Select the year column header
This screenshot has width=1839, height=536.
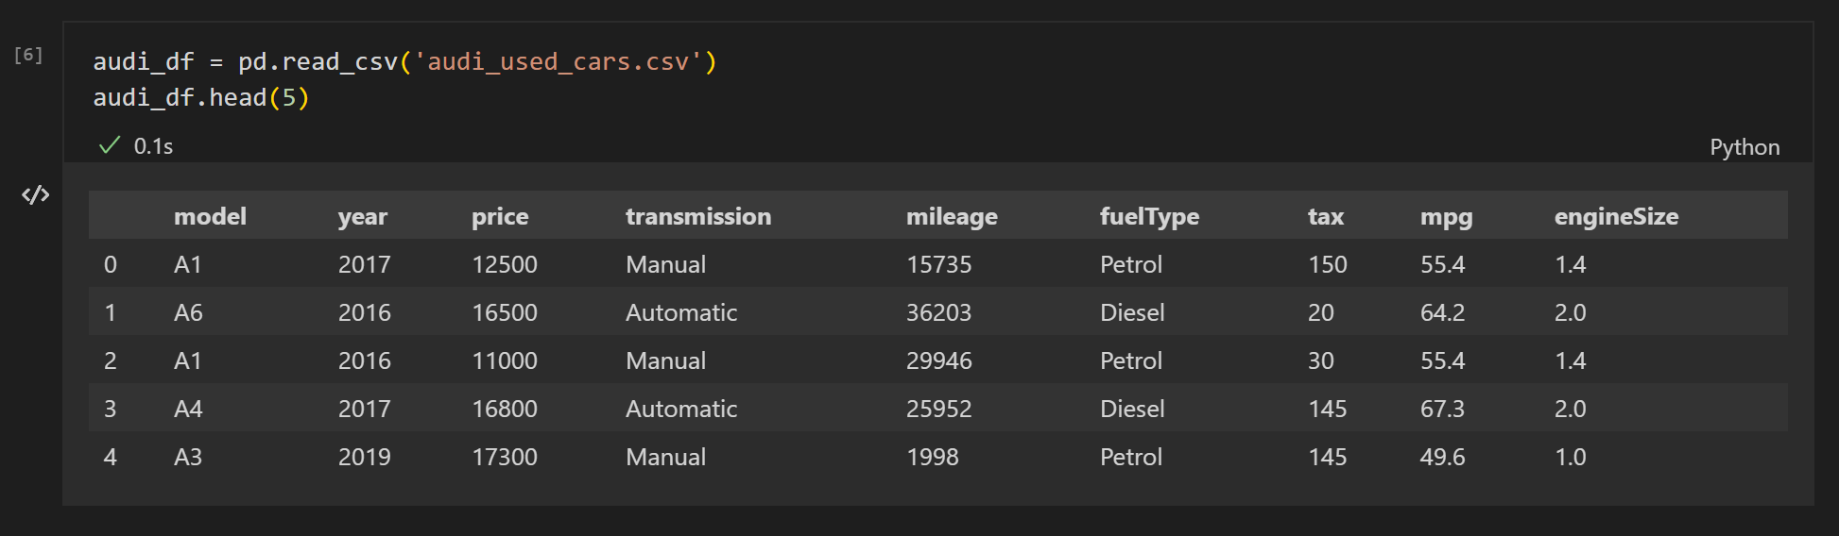click(x=362, y=217)
